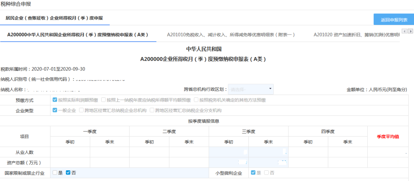Toggle 否 for 国家限制或禁止行业
This screenshot has width=414, height=181.
point(68,173)
